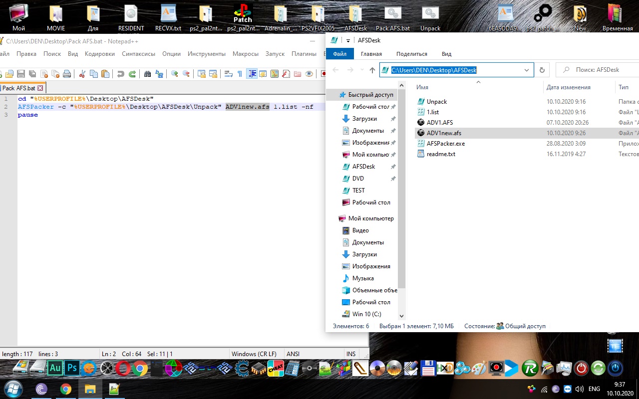This screenshot has height=399, width=639.
Task: Click the Zoom In magnifier icon
Action: coord(175,74)
